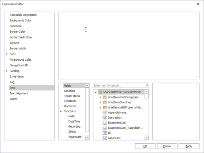Click the LineItemsWBSPropertyValu table icon
Image resolution: width=204 pixels, height=153 pixels.
point(105,108)
